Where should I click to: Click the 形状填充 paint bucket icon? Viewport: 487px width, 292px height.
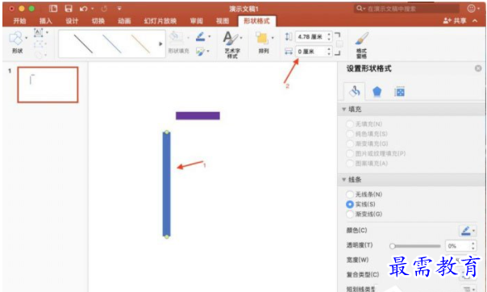tap(176, 37)
